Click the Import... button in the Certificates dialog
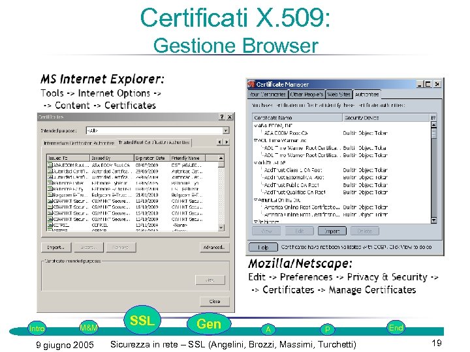 click(56, 248)
